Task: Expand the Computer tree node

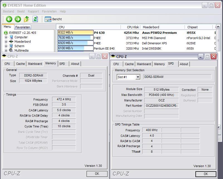Action: click(x=6, y=37)
